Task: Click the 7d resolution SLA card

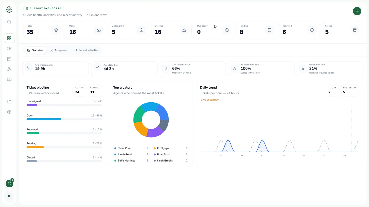Action: click(261, 69)
